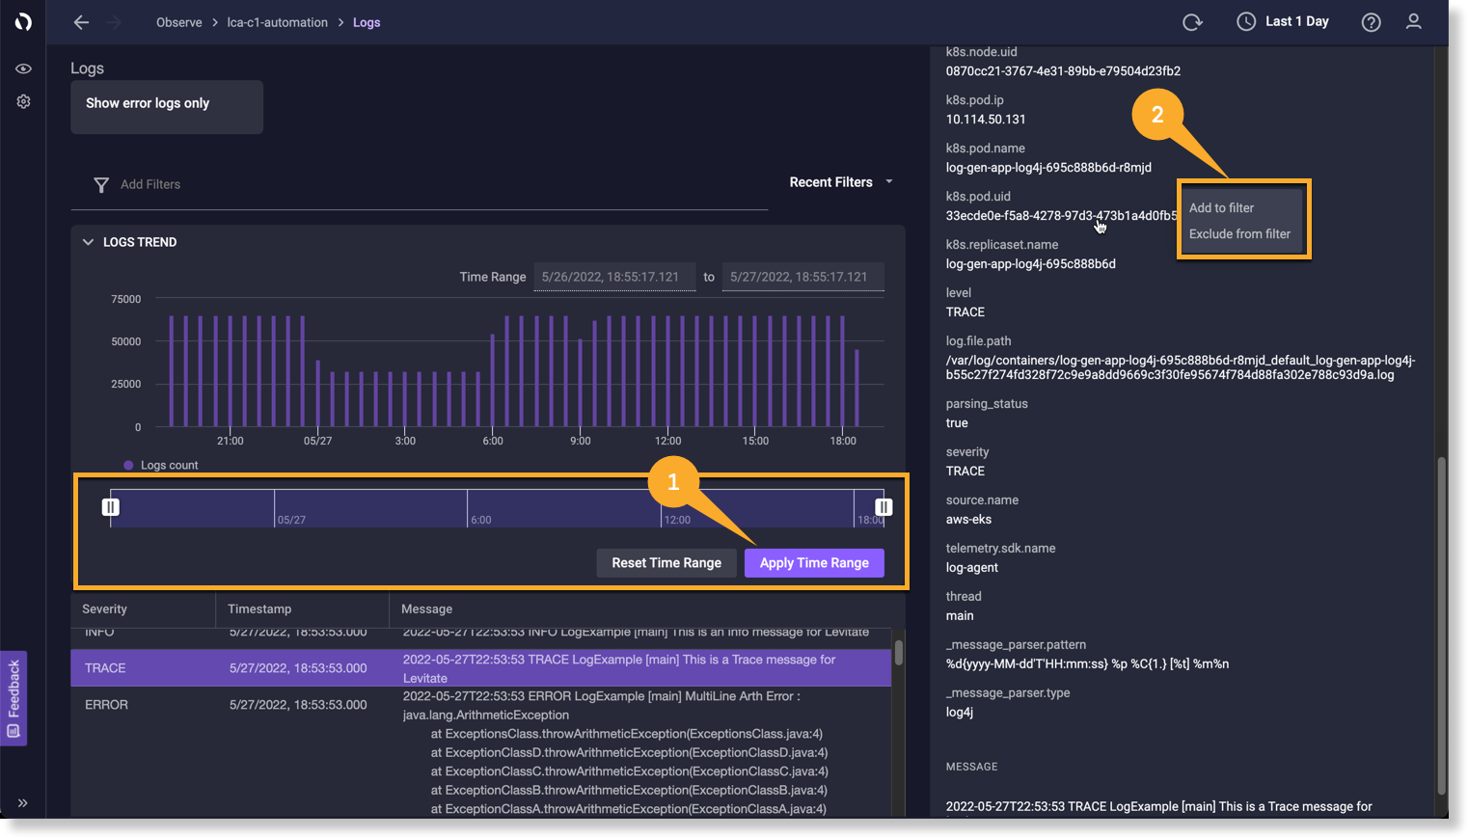Click the right time range slider handle
Image resolution: width=1468 pixels, height=838 pixels.
click(883, 507)
